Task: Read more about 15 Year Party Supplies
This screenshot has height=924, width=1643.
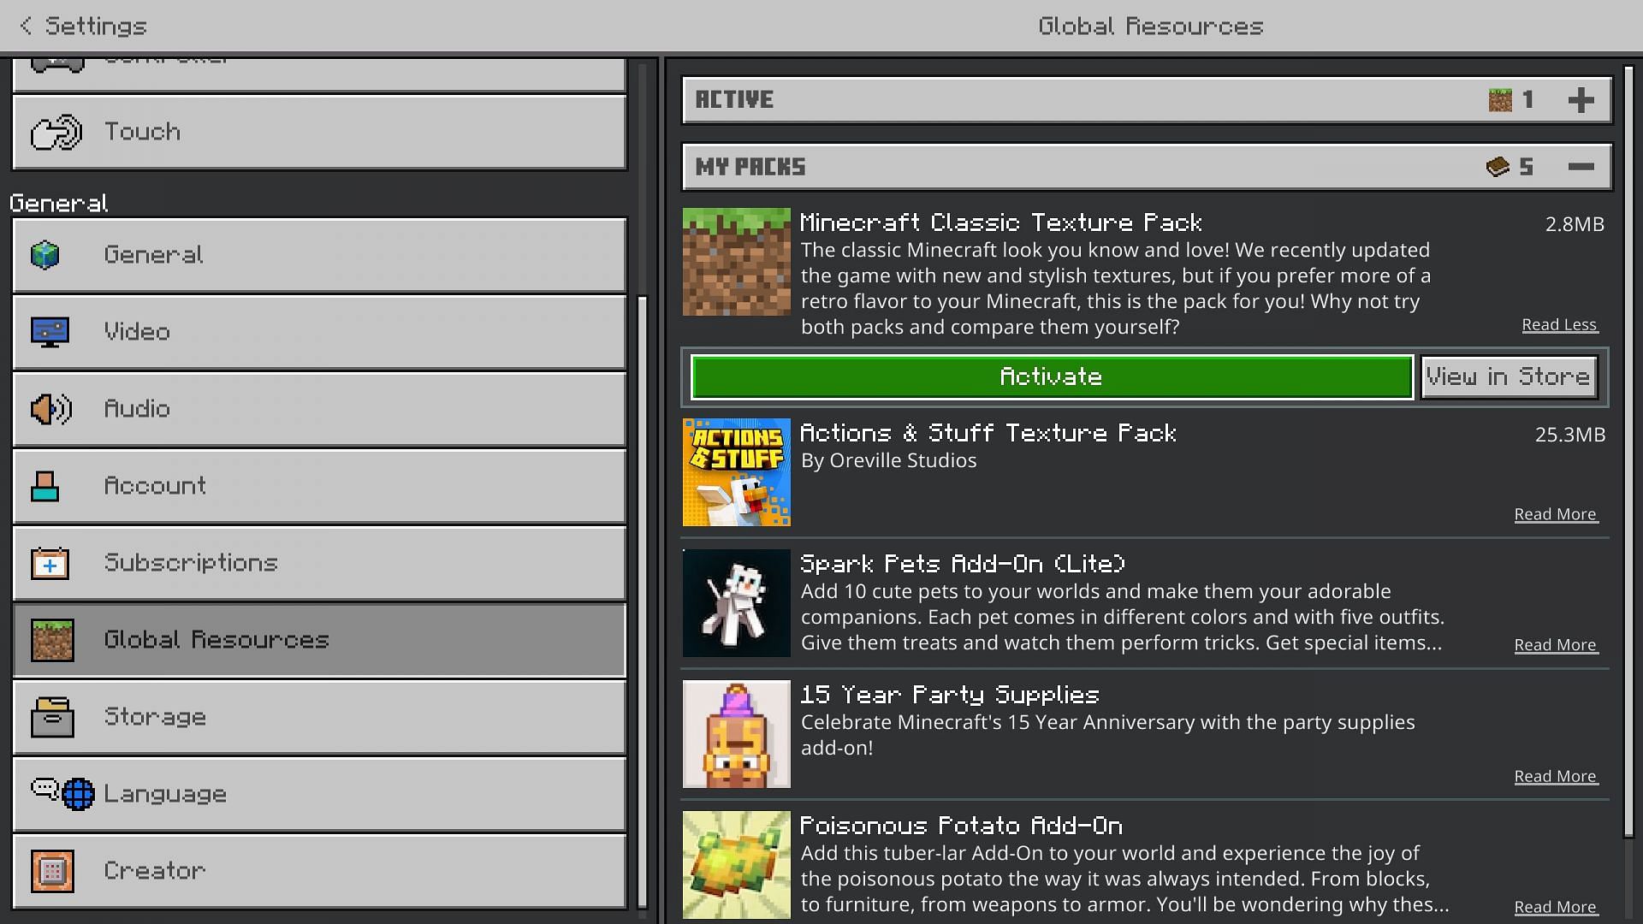Action: (x=1555, y=775)
